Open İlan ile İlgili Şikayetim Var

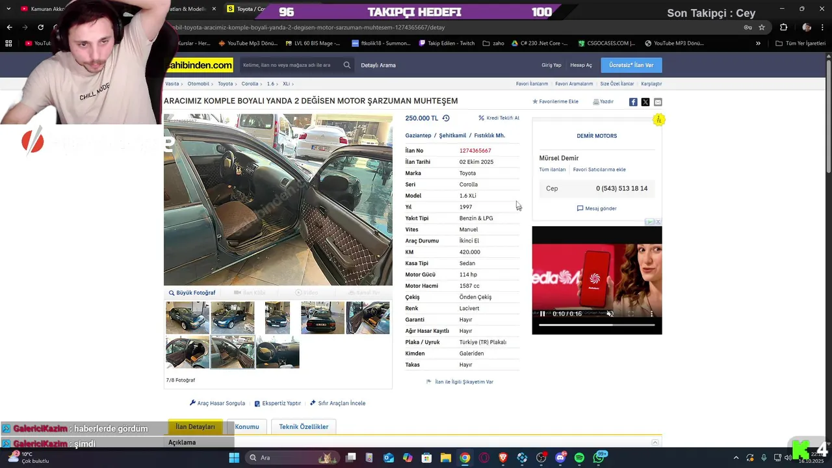tap(460, 382)
